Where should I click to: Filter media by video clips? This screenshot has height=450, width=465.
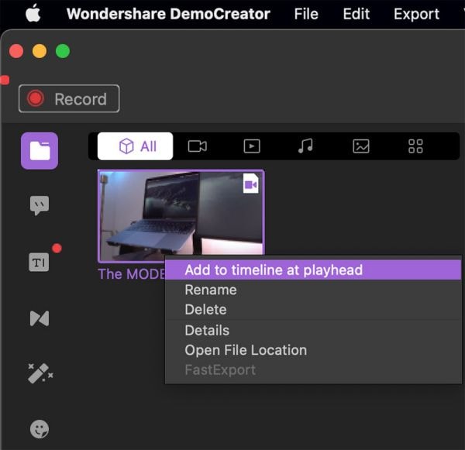252,146
